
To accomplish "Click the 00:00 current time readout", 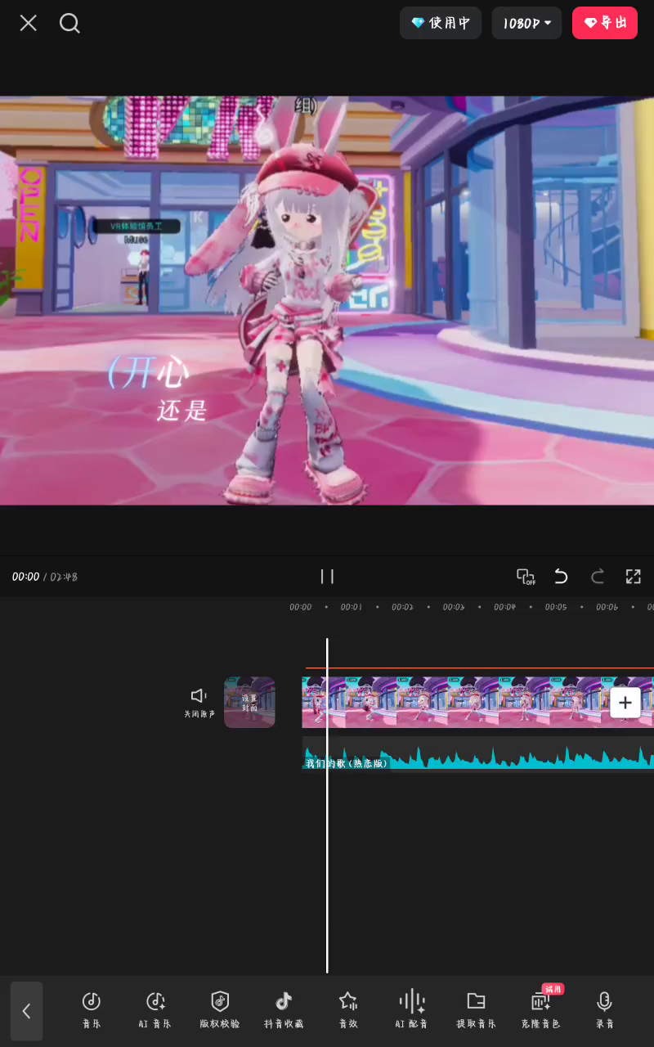I will (x=25, y=577).
